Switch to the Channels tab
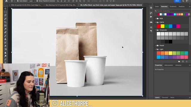The height and width of the screenshot is (107, 191). (165, 97)
